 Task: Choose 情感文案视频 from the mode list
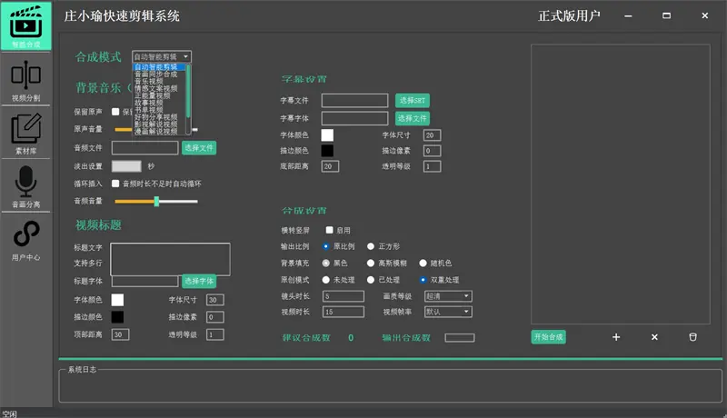160,88
